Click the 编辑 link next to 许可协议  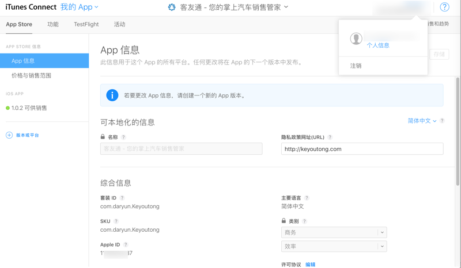coord(310,264)
